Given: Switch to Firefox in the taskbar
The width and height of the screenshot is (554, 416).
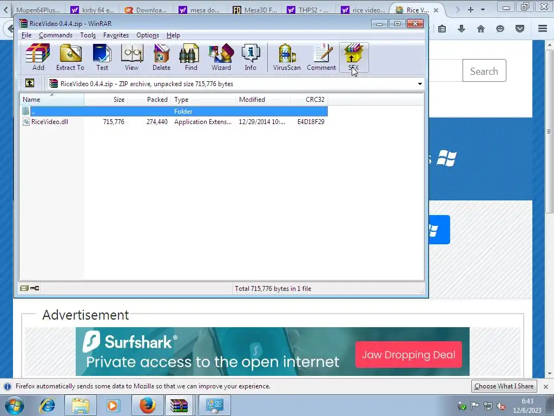Looking at the screenshot, I should (147, 405).
